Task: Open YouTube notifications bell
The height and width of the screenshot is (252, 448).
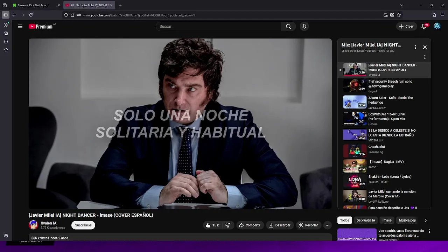Action: point(424,26)
